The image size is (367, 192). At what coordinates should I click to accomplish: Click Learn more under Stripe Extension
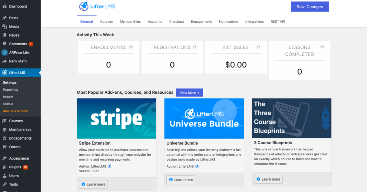(x=94, y=184)
